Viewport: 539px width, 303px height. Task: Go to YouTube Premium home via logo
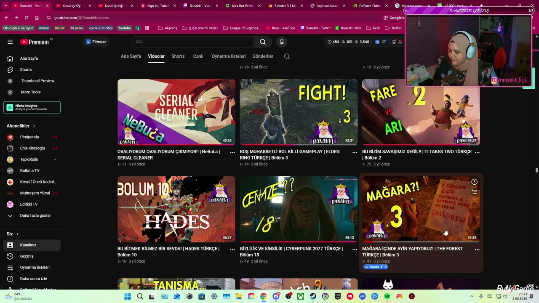click(35, 42)
